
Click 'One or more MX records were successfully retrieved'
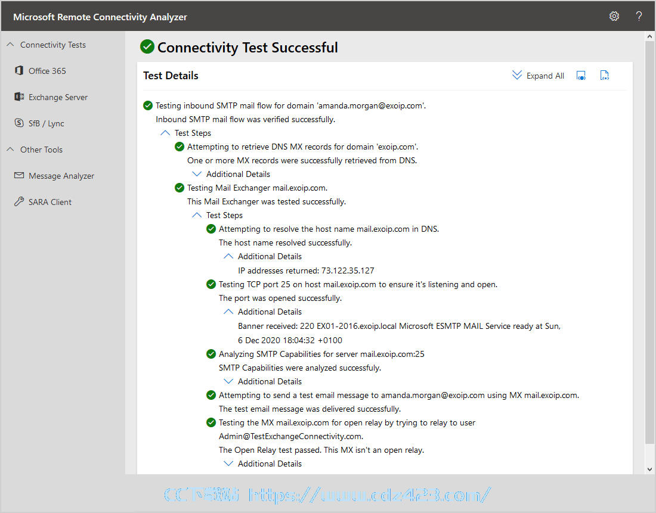tap(302, 160)
